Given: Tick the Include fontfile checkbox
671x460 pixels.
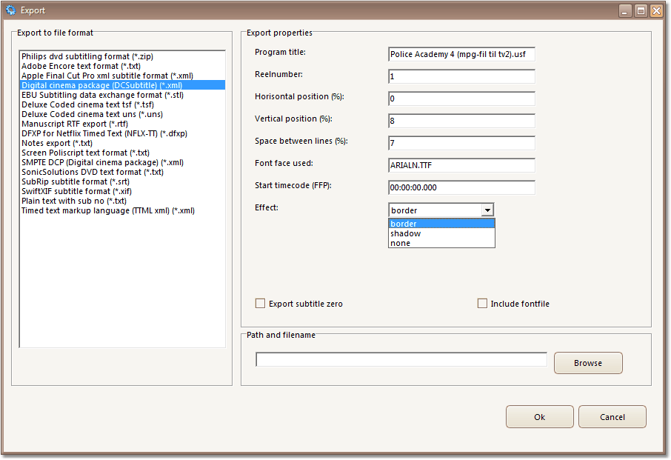Looking at the screenshot, I should click(482, 304).
